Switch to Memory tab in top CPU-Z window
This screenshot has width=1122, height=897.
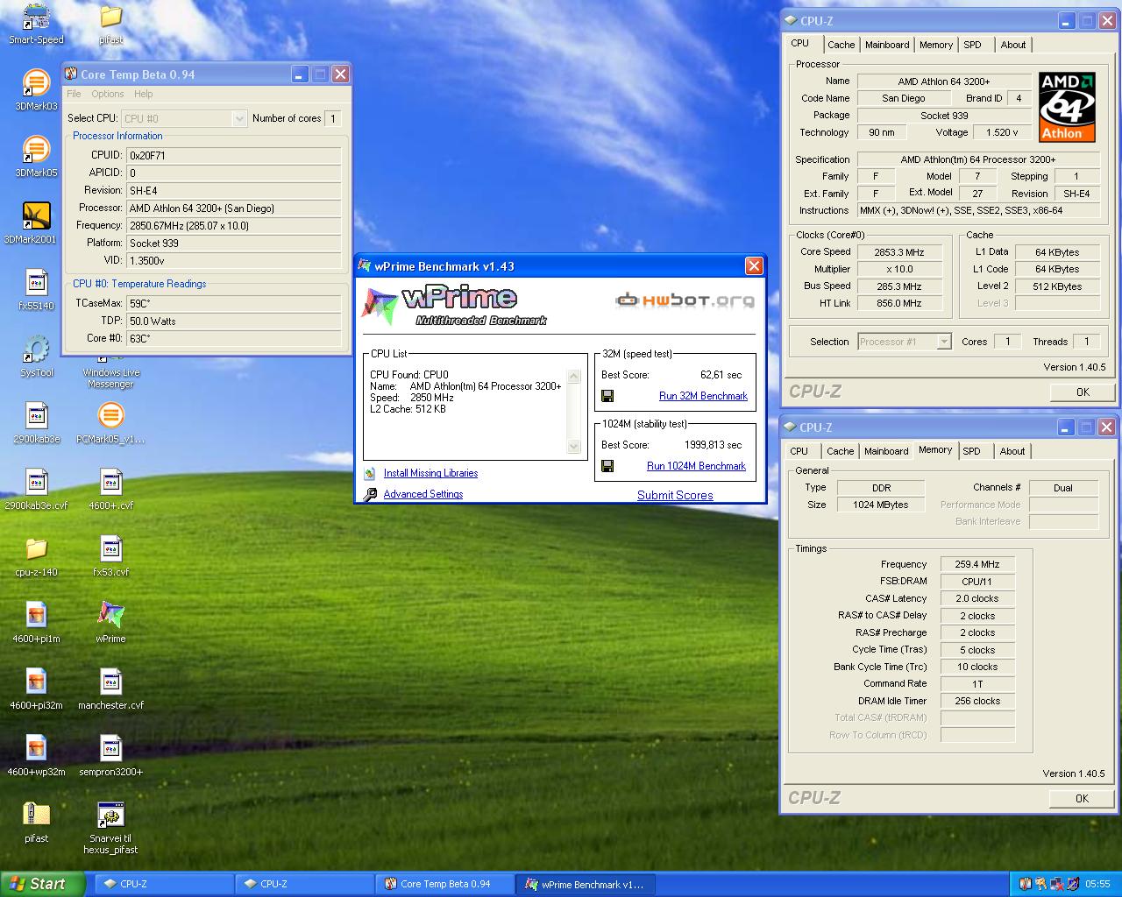[936, 45]
